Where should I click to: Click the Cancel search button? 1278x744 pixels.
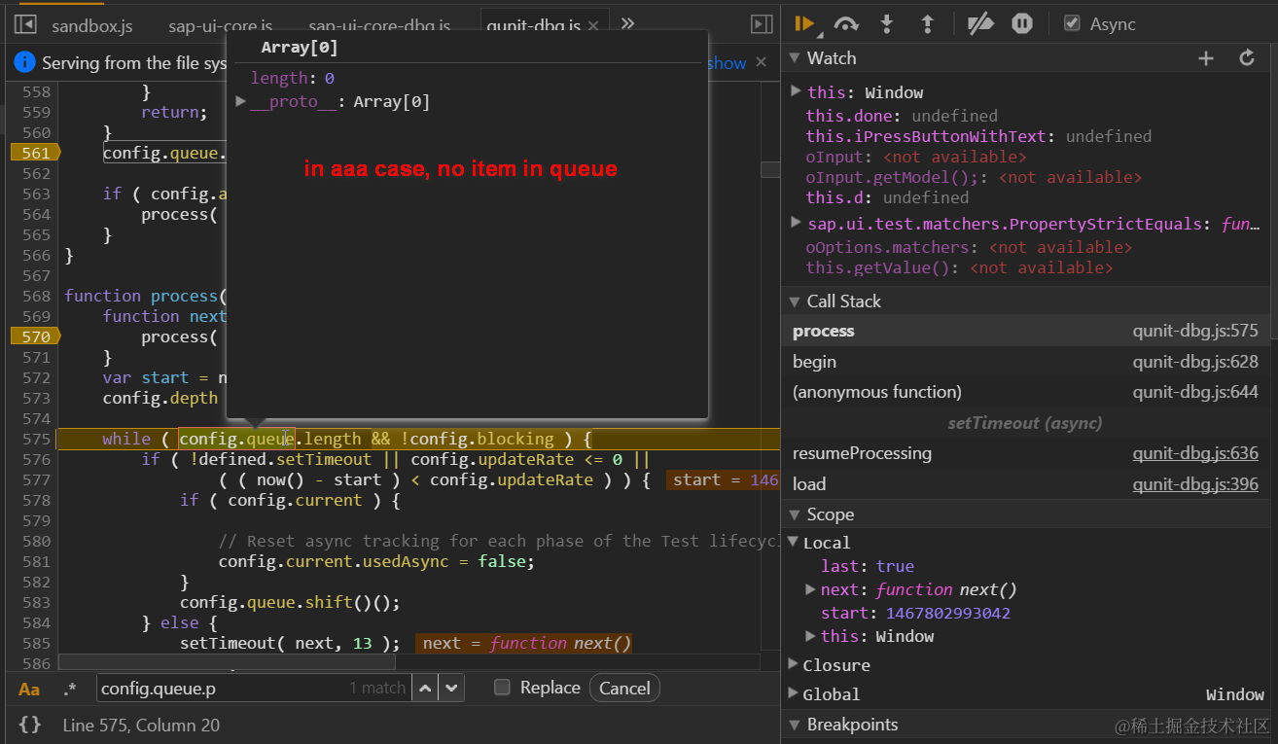coord(624,688)
